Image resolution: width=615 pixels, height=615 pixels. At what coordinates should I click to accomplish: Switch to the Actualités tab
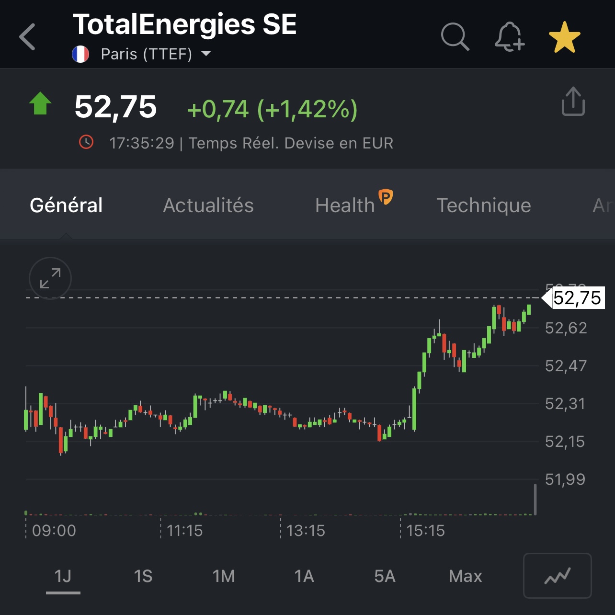208,205
